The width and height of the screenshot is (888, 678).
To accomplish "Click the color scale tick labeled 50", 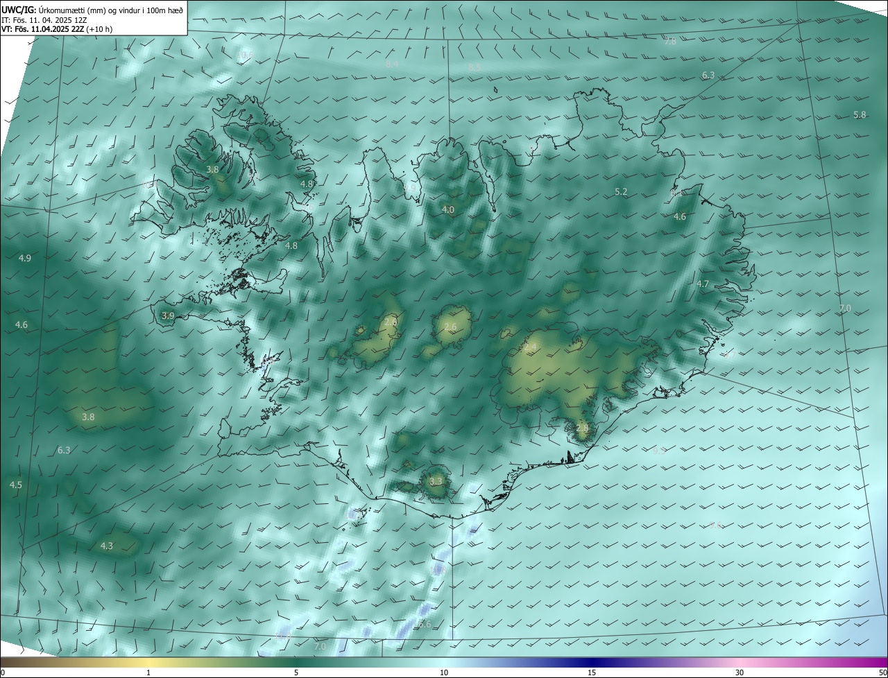I will (882, 672).
